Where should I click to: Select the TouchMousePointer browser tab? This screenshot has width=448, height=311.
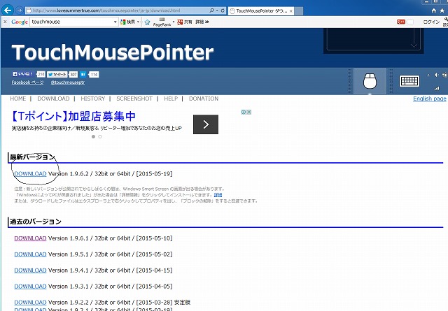point(261,11)
